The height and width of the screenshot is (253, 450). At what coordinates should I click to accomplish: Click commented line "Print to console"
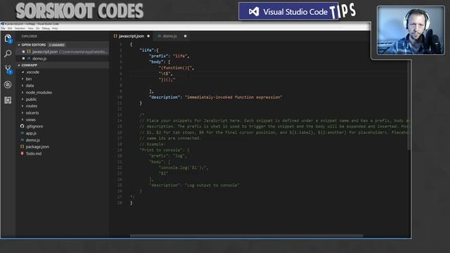point(164,150)
